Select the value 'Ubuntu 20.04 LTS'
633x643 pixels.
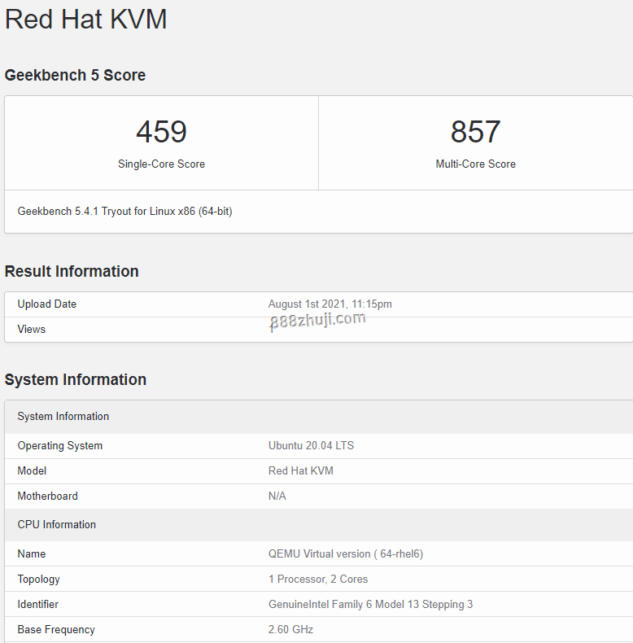click(x=311, y=446)
